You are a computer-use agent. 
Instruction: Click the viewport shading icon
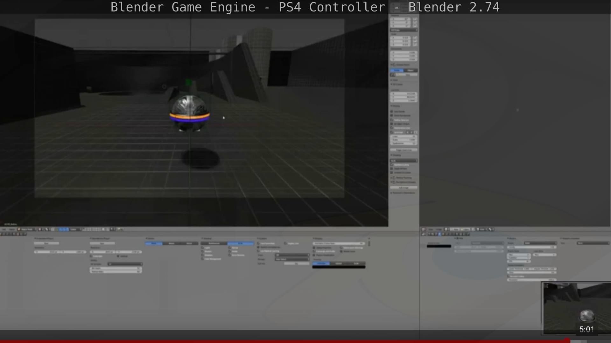point(40,229)
